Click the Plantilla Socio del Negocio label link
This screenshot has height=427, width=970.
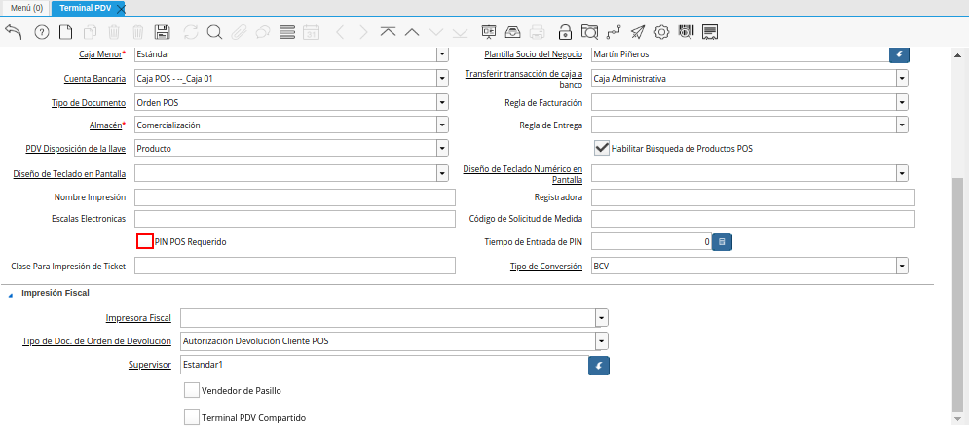(x=533, y=54)
